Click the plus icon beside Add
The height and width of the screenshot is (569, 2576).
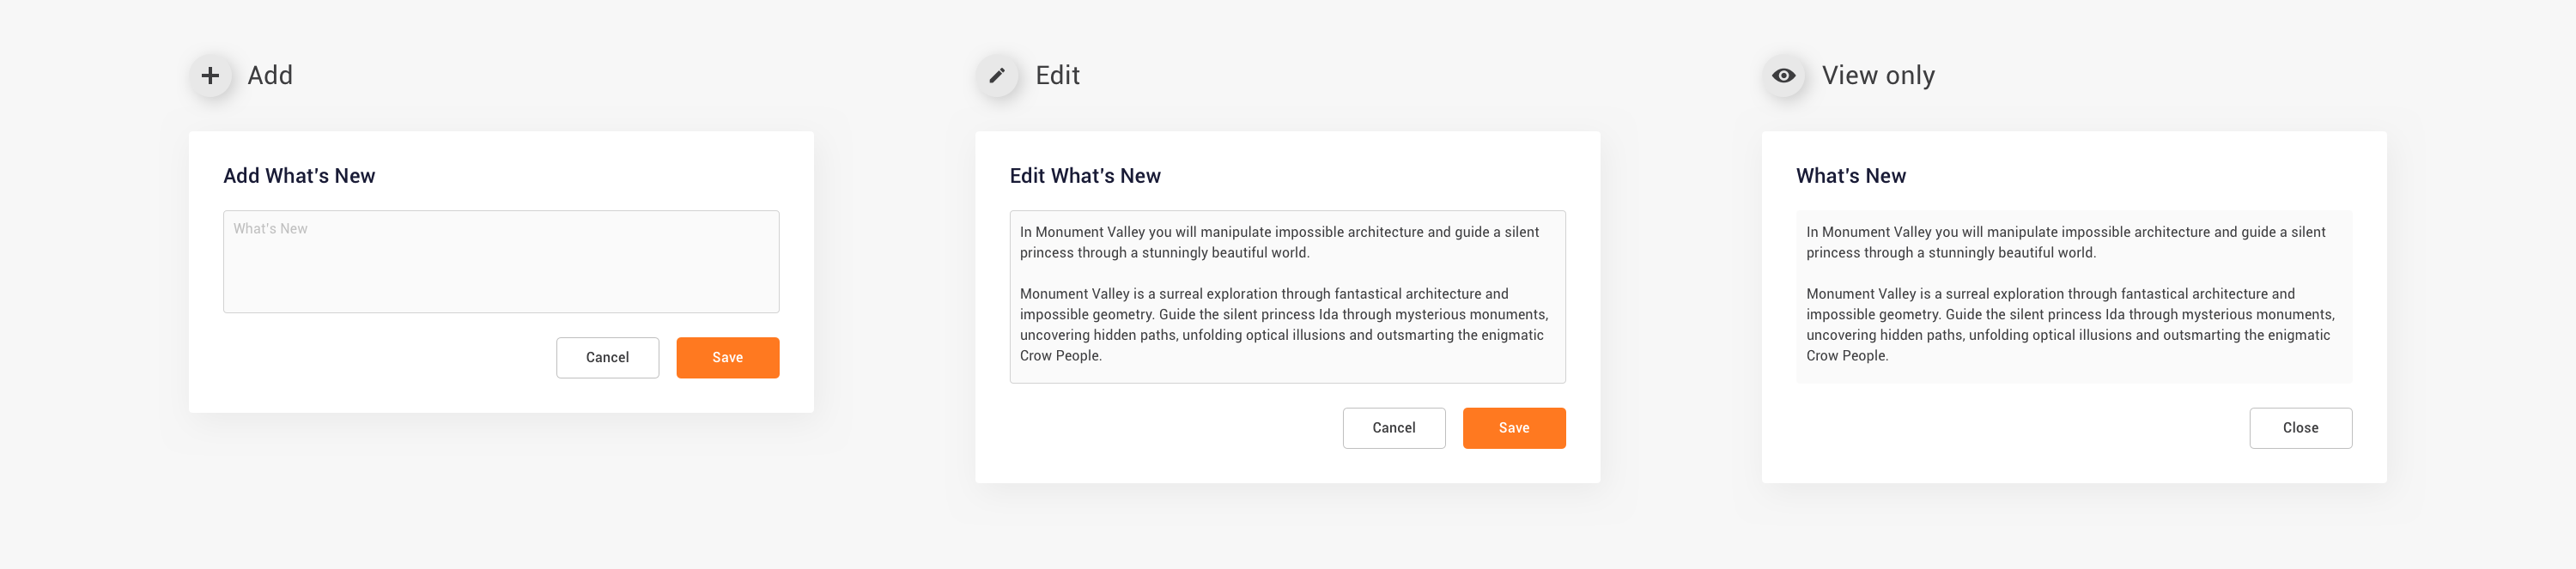(210, 76)
